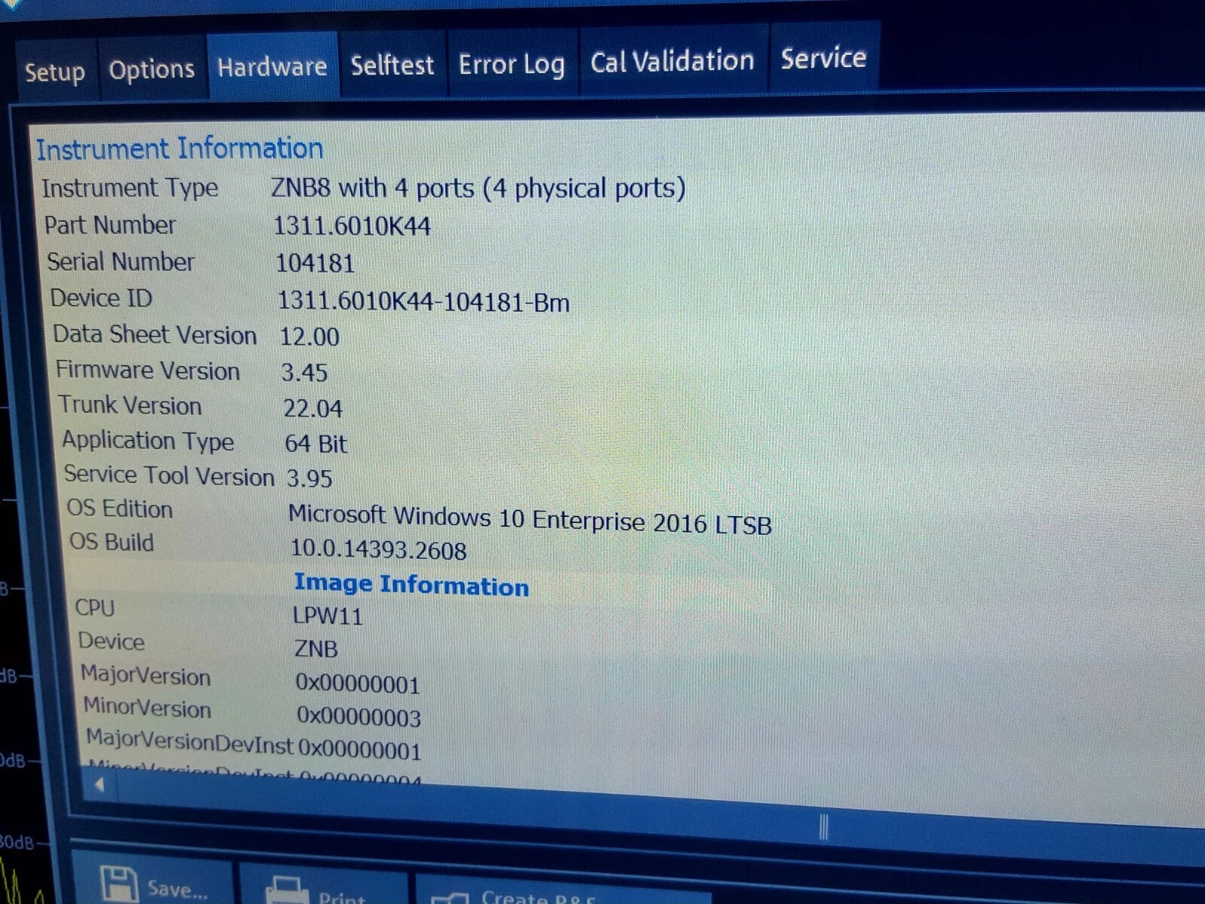1205x904 pixels.
Task: Click the Service Tool Version value 3.95
Action: (309, 478)
